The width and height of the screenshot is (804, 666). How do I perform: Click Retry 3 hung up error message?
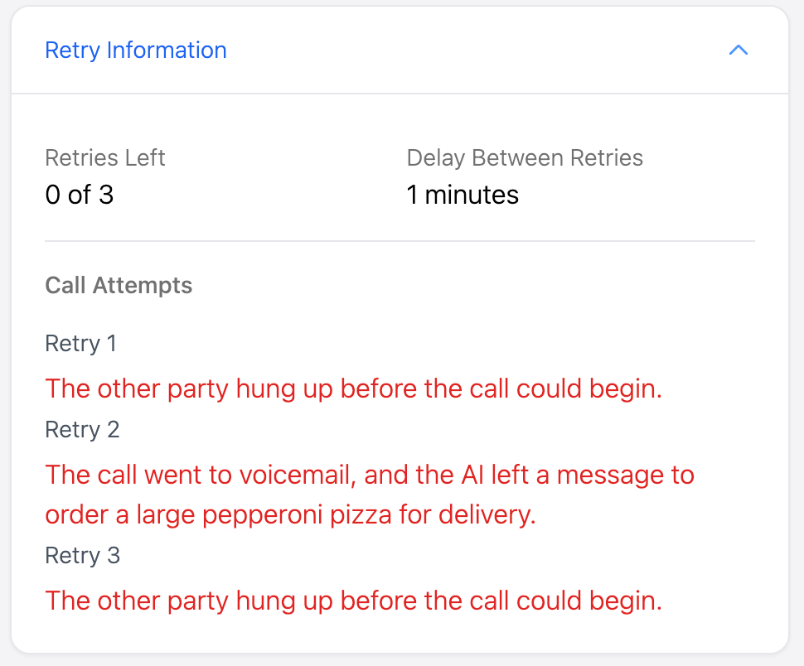pyautogui.click(x=354, y=601)
